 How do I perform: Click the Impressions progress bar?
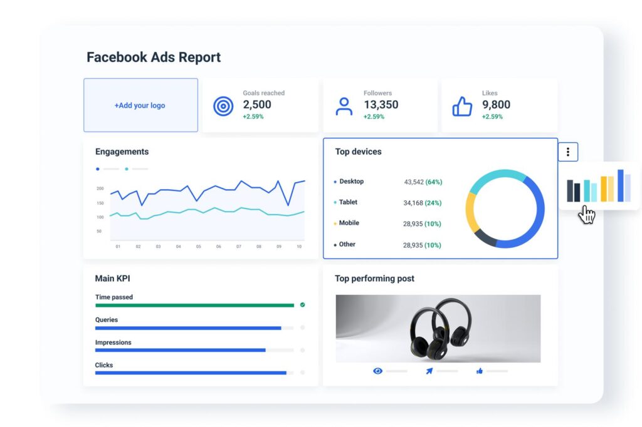point(194,350)
